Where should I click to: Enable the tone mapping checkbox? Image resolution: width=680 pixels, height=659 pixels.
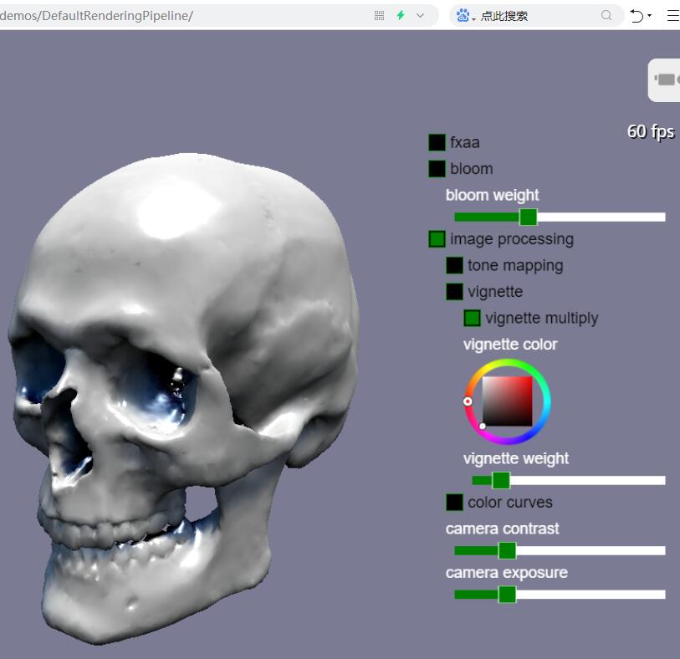[454, 265]
